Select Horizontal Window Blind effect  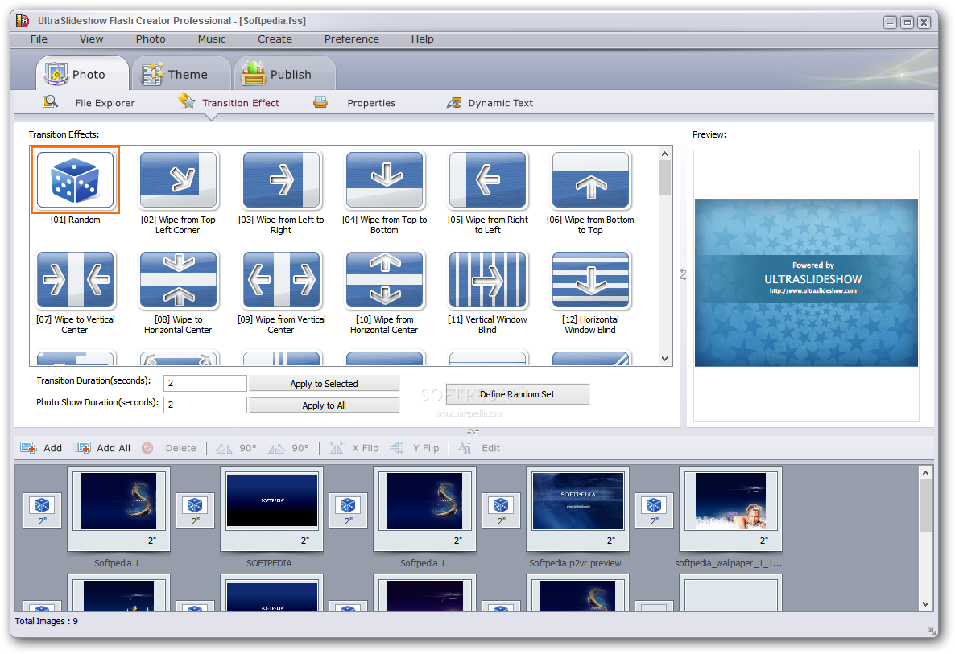591,280
